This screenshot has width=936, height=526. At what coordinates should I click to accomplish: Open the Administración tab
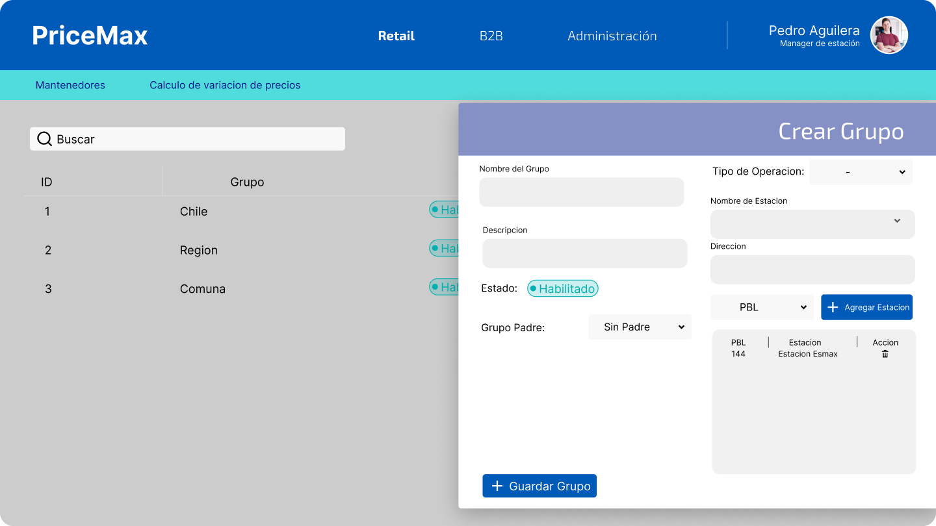(612, 36)
